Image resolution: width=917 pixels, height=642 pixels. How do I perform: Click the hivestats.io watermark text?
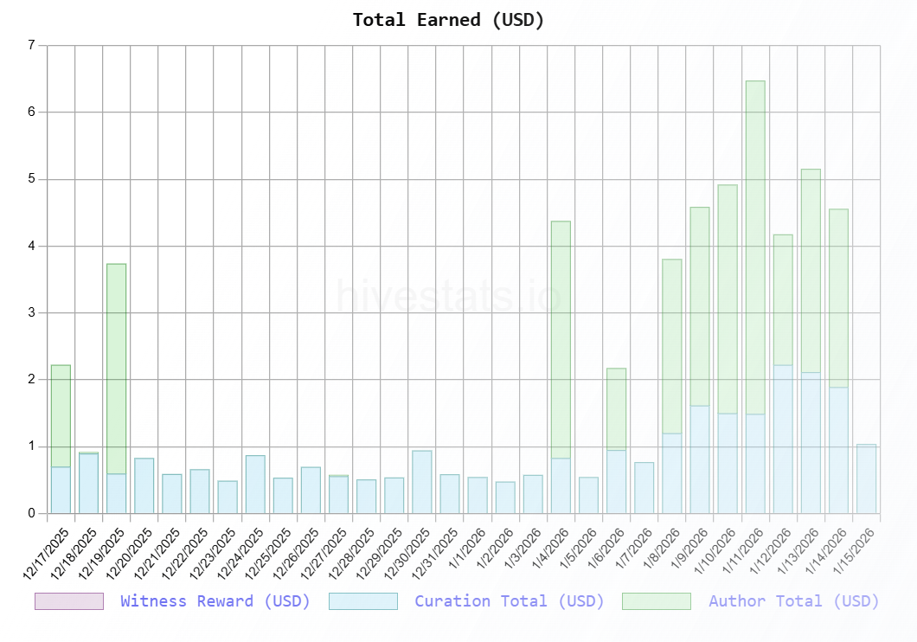point(448,297)
